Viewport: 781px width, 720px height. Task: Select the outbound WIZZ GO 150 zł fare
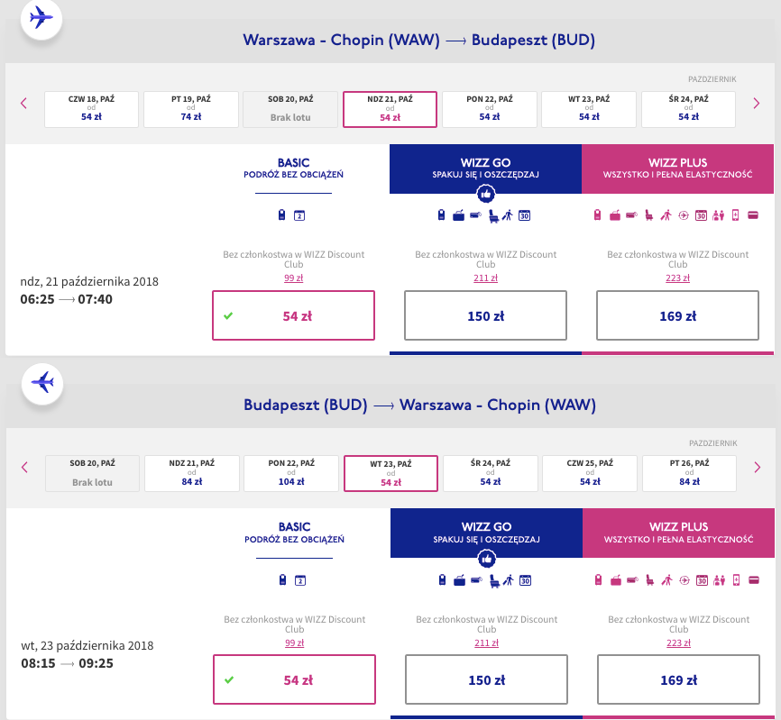tap(485, 315)
